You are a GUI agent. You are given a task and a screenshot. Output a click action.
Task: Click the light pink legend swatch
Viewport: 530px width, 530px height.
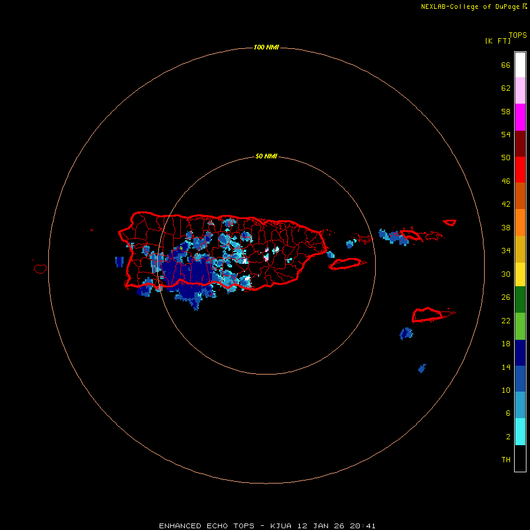point(520,91)
